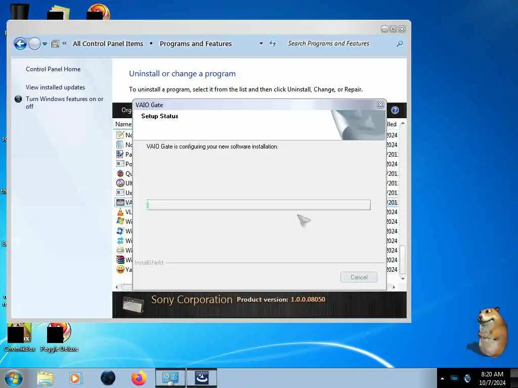The width and height of the screenshot is (518, 388).
Task: Select the VLC cone icon row
Action: (x=120, y=212)
